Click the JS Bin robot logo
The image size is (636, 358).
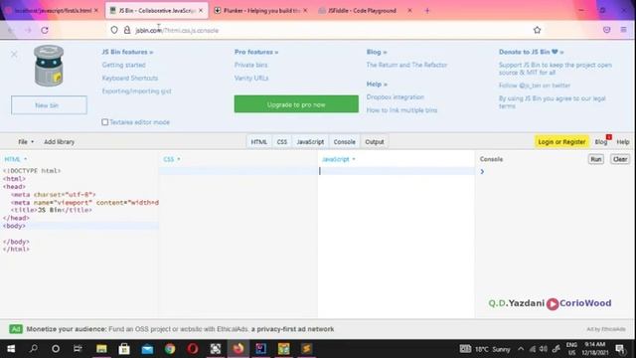click(49, 66)
